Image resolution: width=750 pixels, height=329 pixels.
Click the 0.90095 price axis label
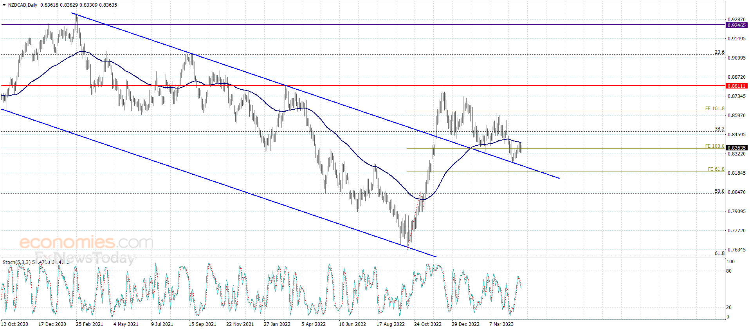click(x=736, y=58)
